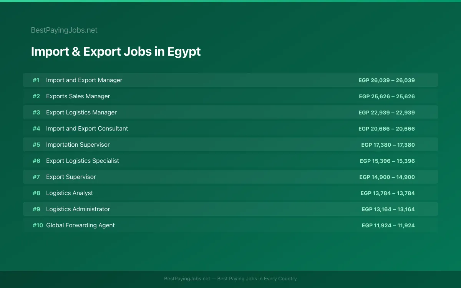Click rank number #8
The height and width of the screenshot is (288, 461).
click(x=36, y=193)
